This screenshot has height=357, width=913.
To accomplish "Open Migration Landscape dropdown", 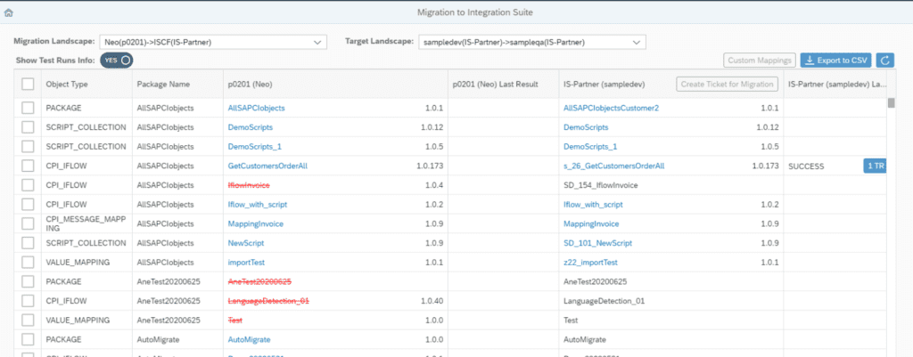I will tap(213, 42).
